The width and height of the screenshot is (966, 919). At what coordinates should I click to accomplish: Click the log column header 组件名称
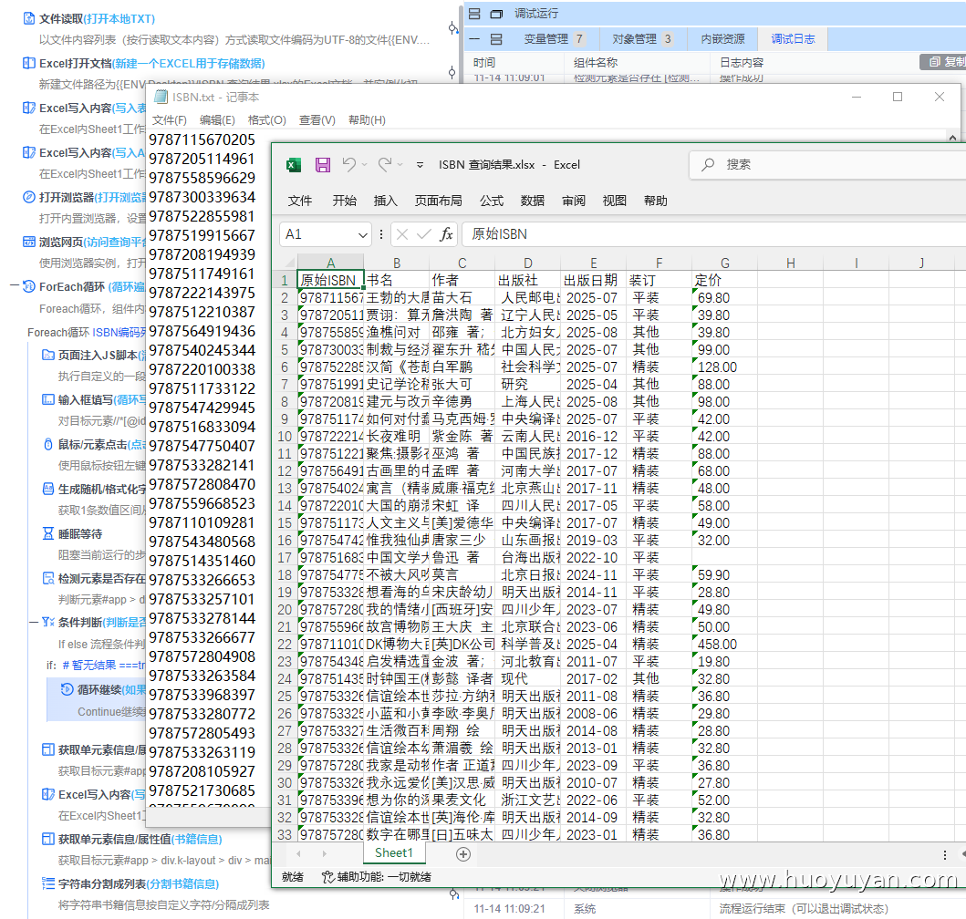click(x=595, y=62)
